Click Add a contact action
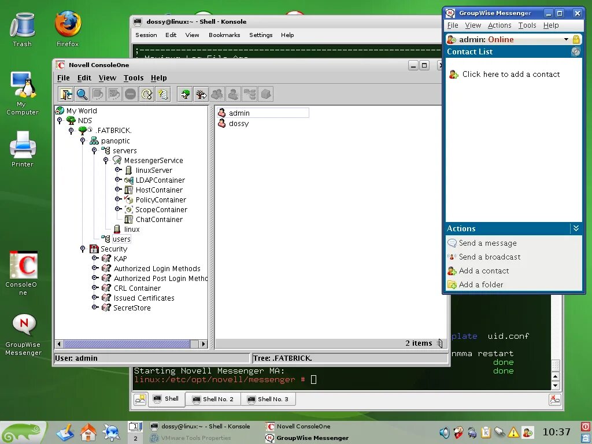Viewport: 592px width, 444px height. [484, 271]
